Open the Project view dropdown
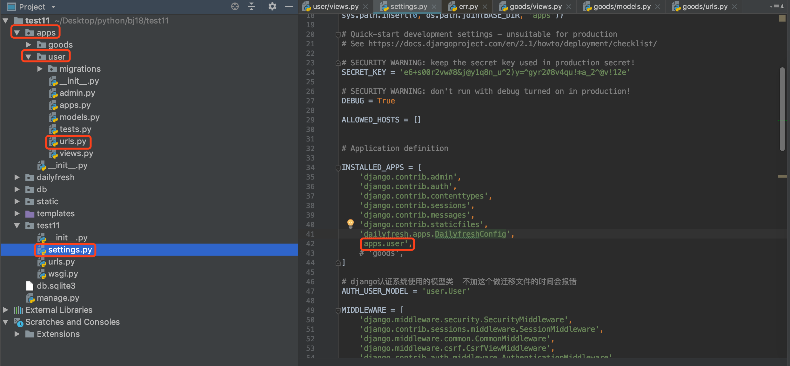Image resolution: width=790 pixels, height=366 pixels. tap(53, 7)
